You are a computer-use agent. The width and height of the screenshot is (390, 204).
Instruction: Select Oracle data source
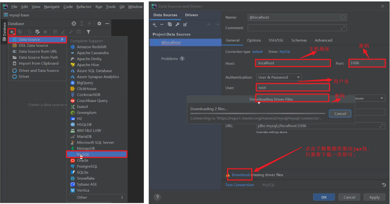click(x=97, y=160)
